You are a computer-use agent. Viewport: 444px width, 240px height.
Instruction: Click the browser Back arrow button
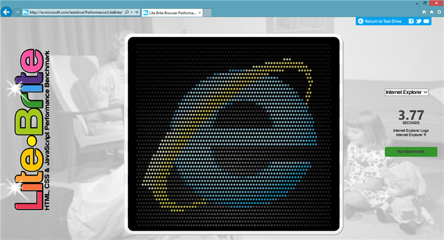[x=7, y=12]
